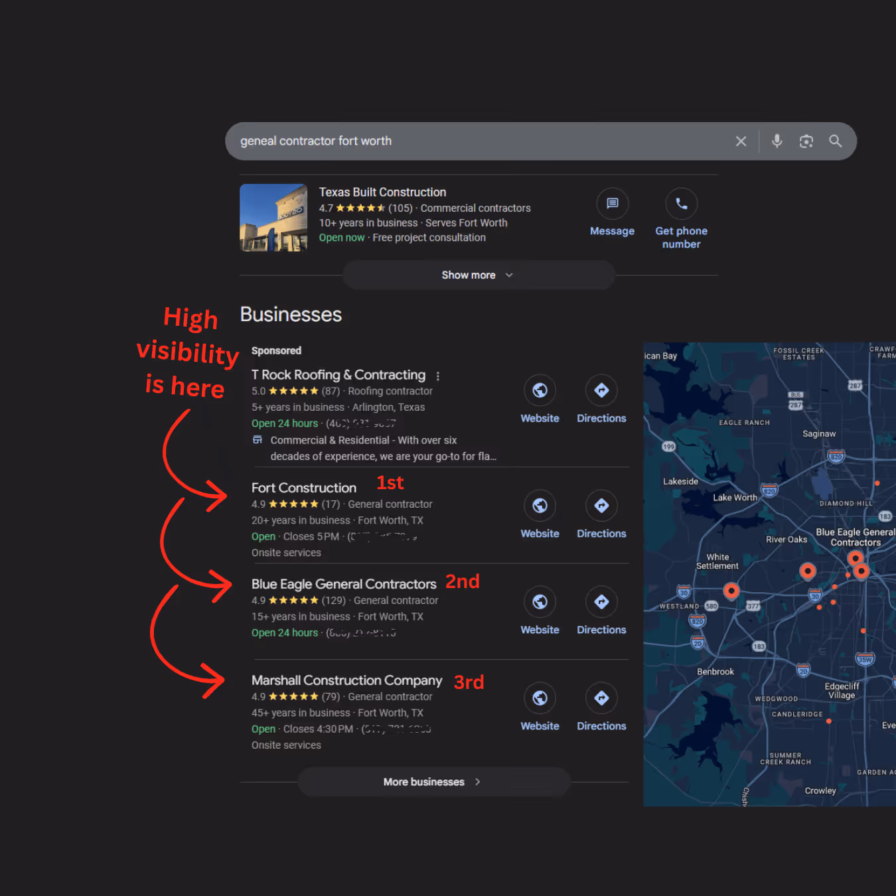This screenshot has width=896, height=896.
Task: Click Get phone number label
Action: tap(682, 238)
